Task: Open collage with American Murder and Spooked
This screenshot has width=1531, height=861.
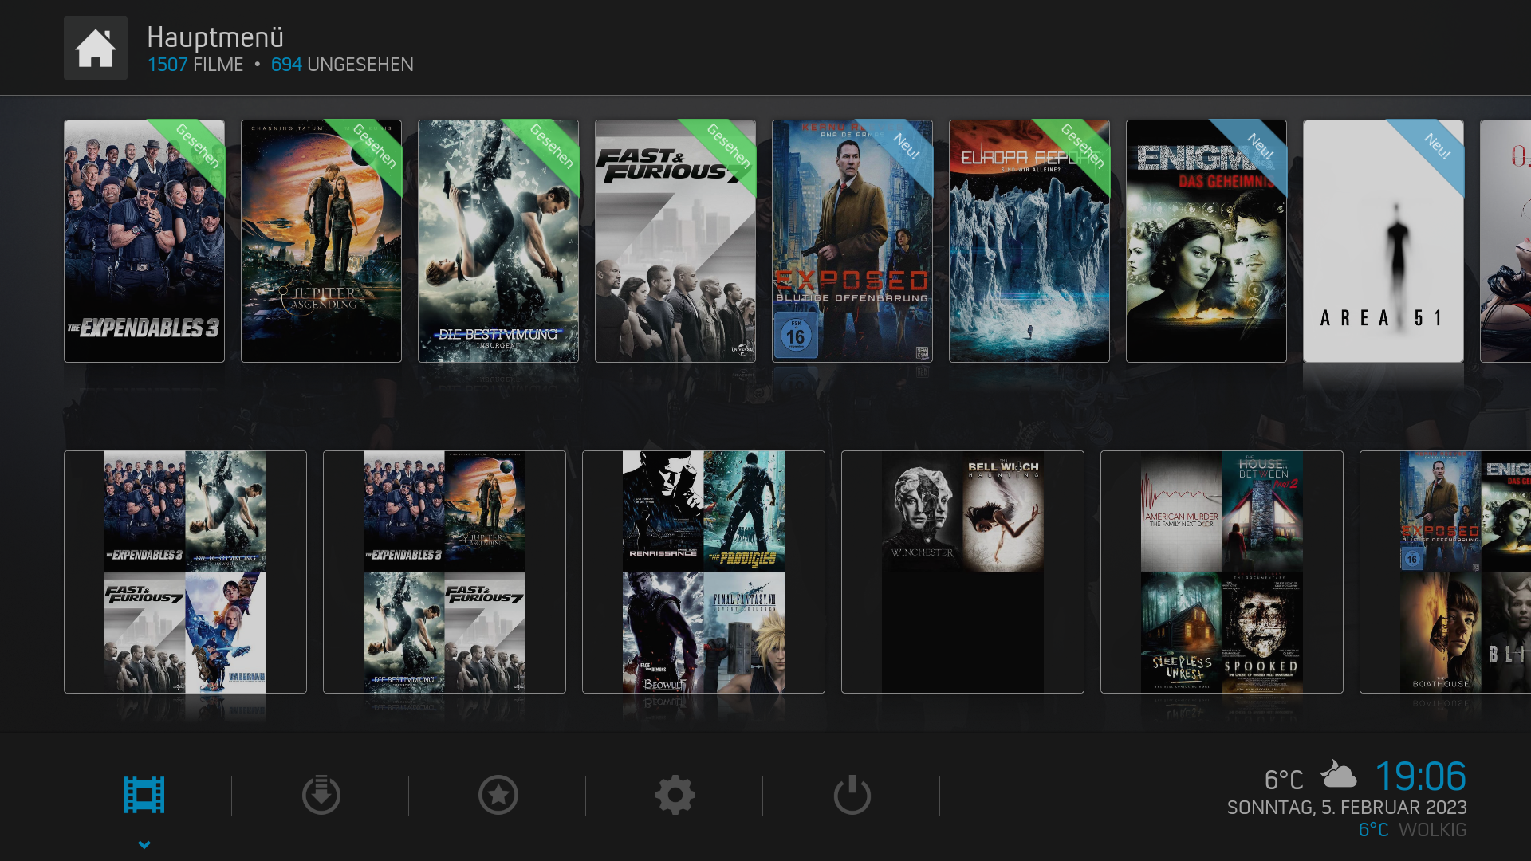Action: click(x=1222, y=572)
